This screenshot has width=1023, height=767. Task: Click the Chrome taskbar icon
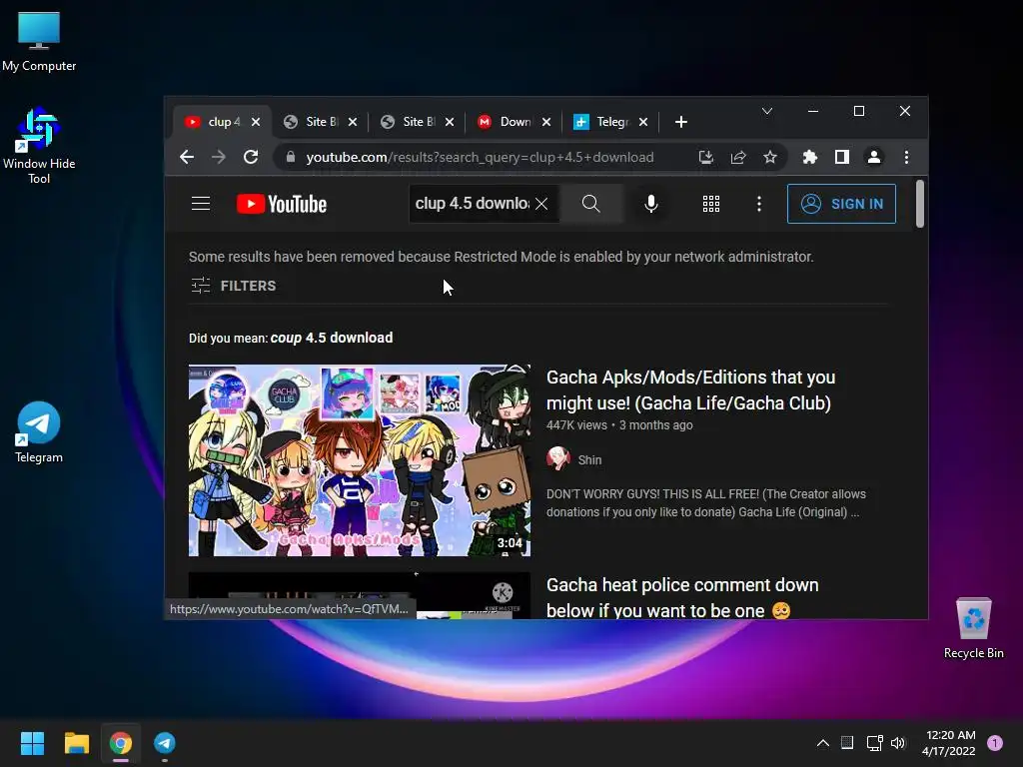121,743
